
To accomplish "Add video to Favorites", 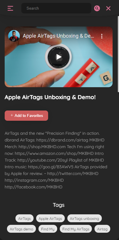I will 26,115.
